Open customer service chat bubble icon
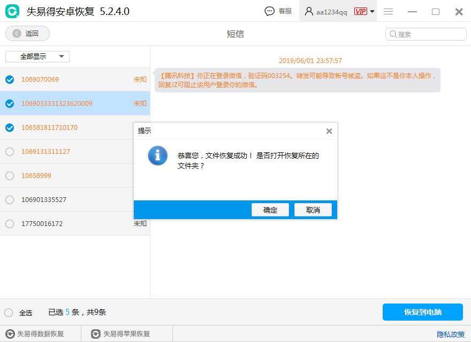The width and height of the screenshot is (471, 342). (x=269, y=11)
